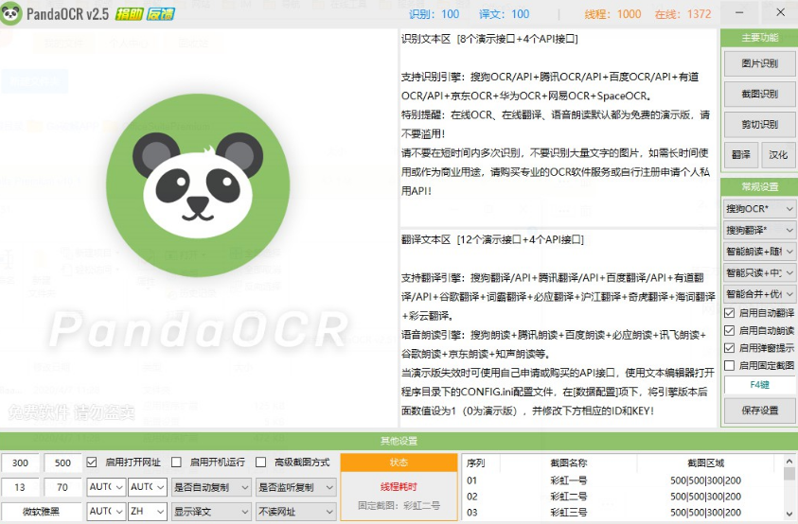The width and height of the screenshot is (798, 524).
Task: Click the 其他设置 green section bar
Action: point(399,441)
